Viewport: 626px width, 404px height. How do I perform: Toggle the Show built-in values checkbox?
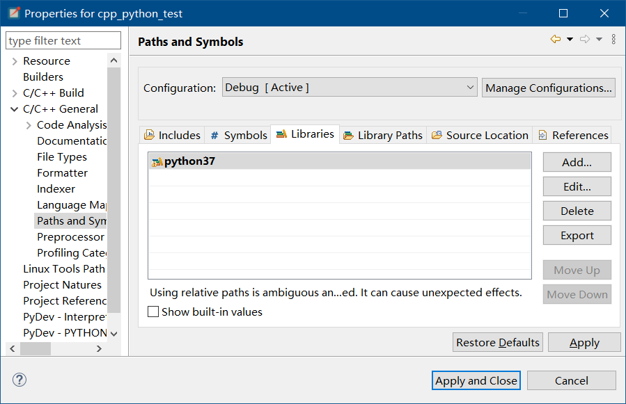pyautogui.click(x=153, y=312)
